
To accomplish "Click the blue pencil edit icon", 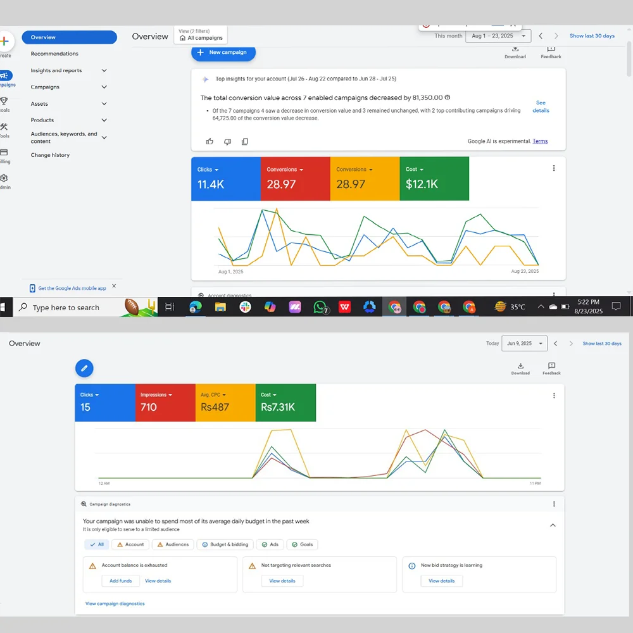I will tap(84, 368).
